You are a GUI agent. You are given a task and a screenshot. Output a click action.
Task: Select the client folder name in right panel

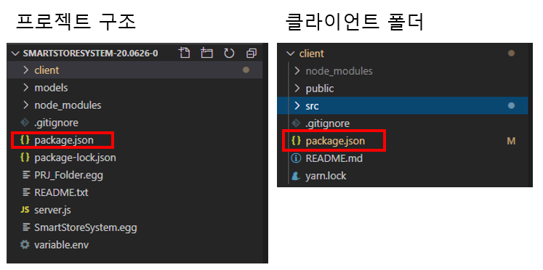311,54
